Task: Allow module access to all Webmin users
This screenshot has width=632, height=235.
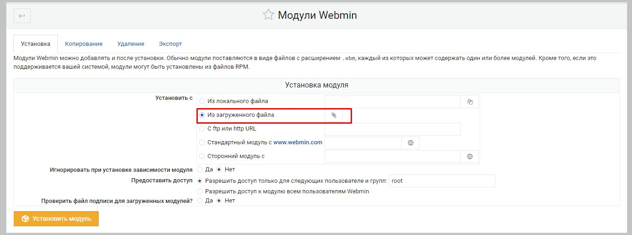Action: (x=200, y=191)
